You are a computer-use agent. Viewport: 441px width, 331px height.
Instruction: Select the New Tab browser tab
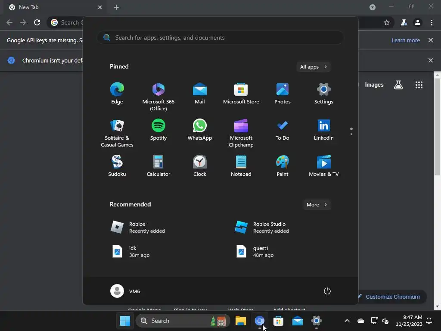[55, 7]
